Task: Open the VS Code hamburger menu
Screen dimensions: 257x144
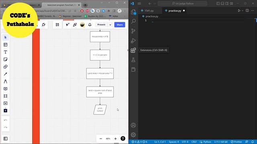Action: (139, 4)
